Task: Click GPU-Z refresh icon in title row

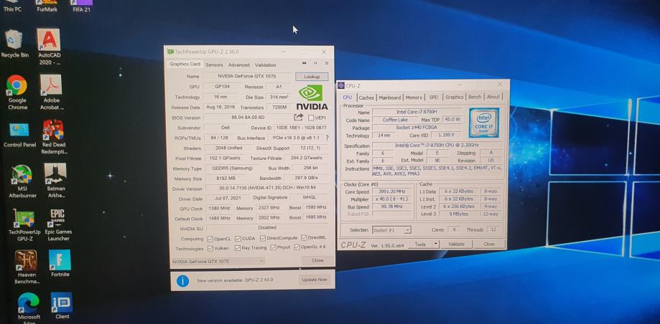Action: (x=315, y=63)
